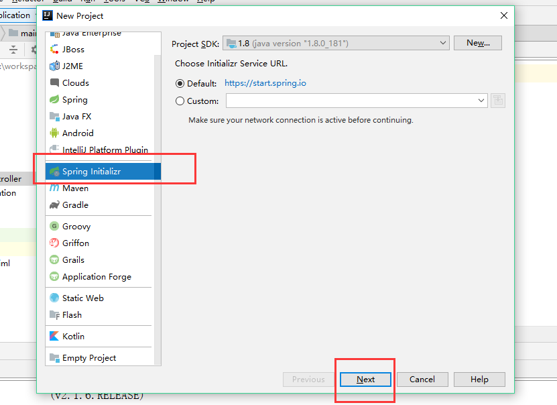557x405 pixels.
Task: Open the Project SDK dropdown
Action: [336, 43]
